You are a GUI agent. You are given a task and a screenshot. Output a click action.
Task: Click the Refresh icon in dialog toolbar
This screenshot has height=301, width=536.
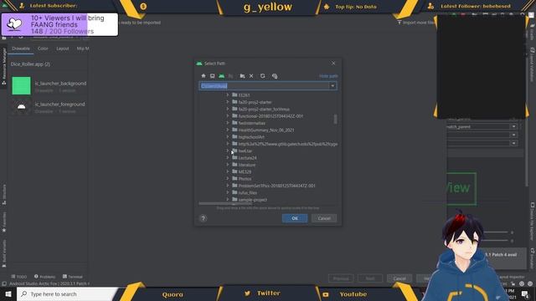click(x=262, y=76)
